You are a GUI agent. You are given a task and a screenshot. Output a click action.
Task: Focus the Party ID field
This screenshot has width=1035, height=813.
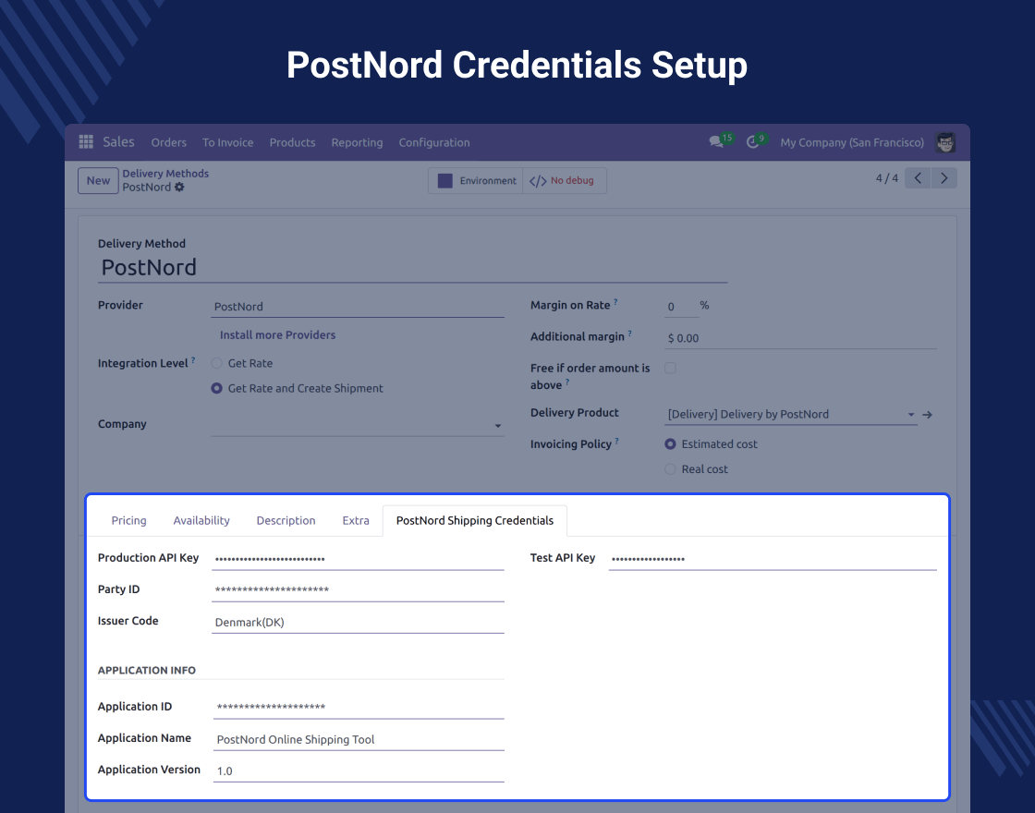pyautogui.click(x=358, y=590)
